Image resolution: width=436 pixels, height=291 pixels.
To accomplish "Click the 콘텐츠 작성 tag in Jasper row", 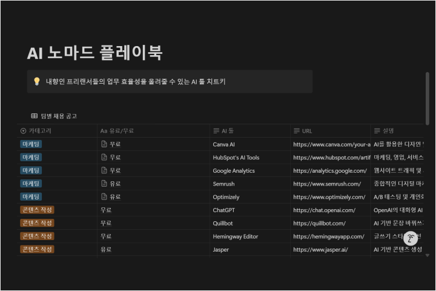I will (37, 250).
